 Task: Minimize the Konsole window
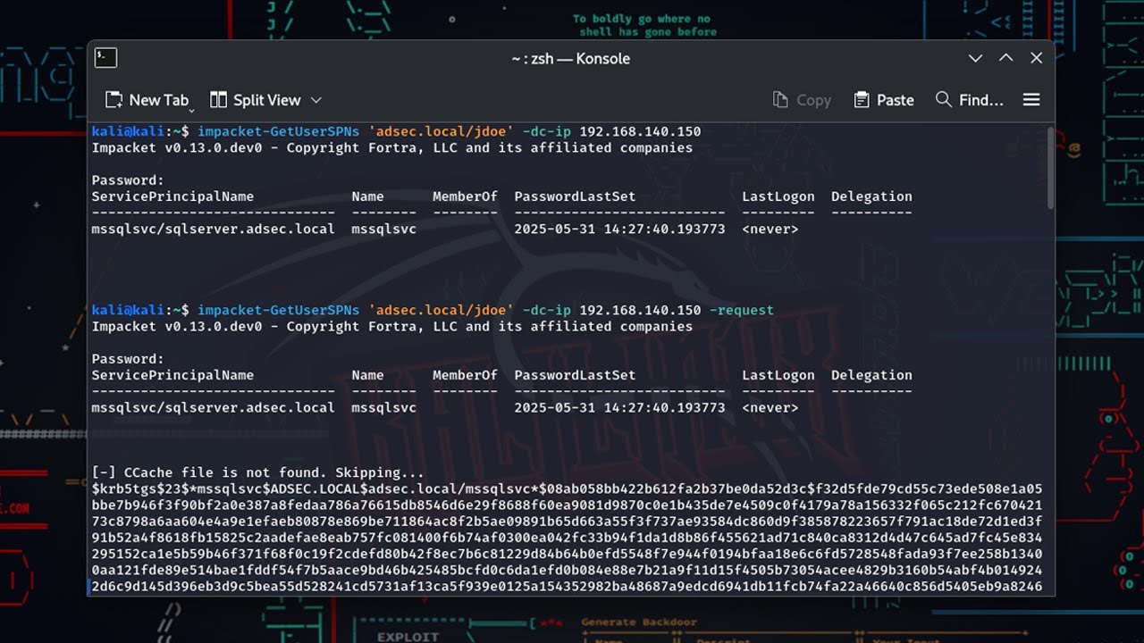975,58
